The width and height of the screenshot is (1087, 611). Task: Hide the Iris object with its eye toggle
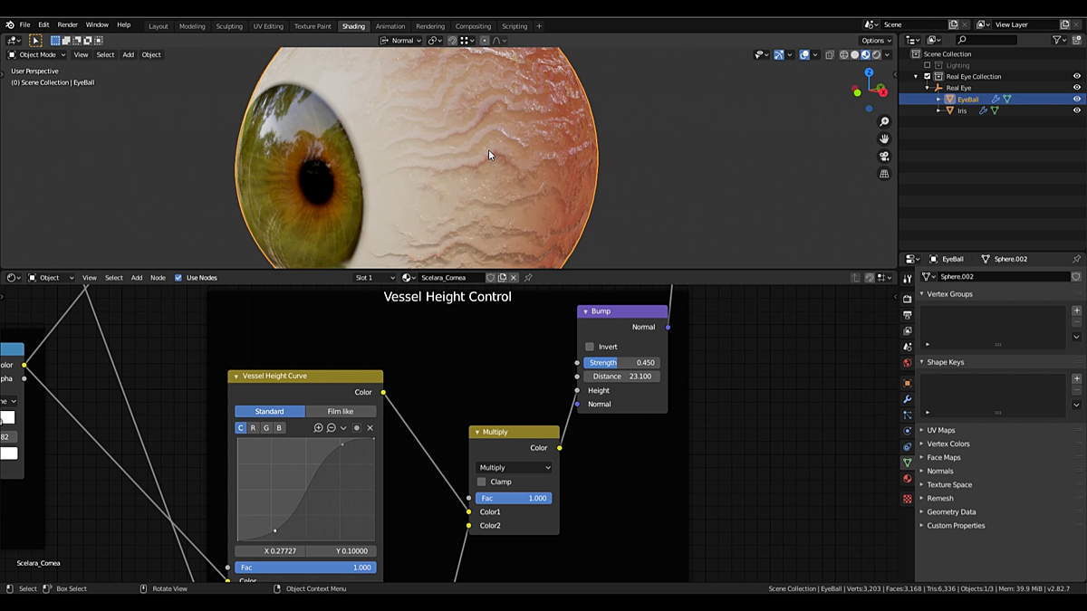point(1078,110)
